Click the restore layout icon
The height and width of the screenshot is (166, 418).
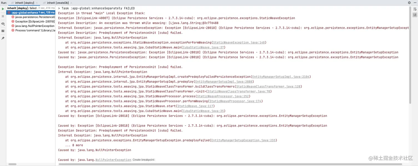pyautogui.click(x=3, y=31)
